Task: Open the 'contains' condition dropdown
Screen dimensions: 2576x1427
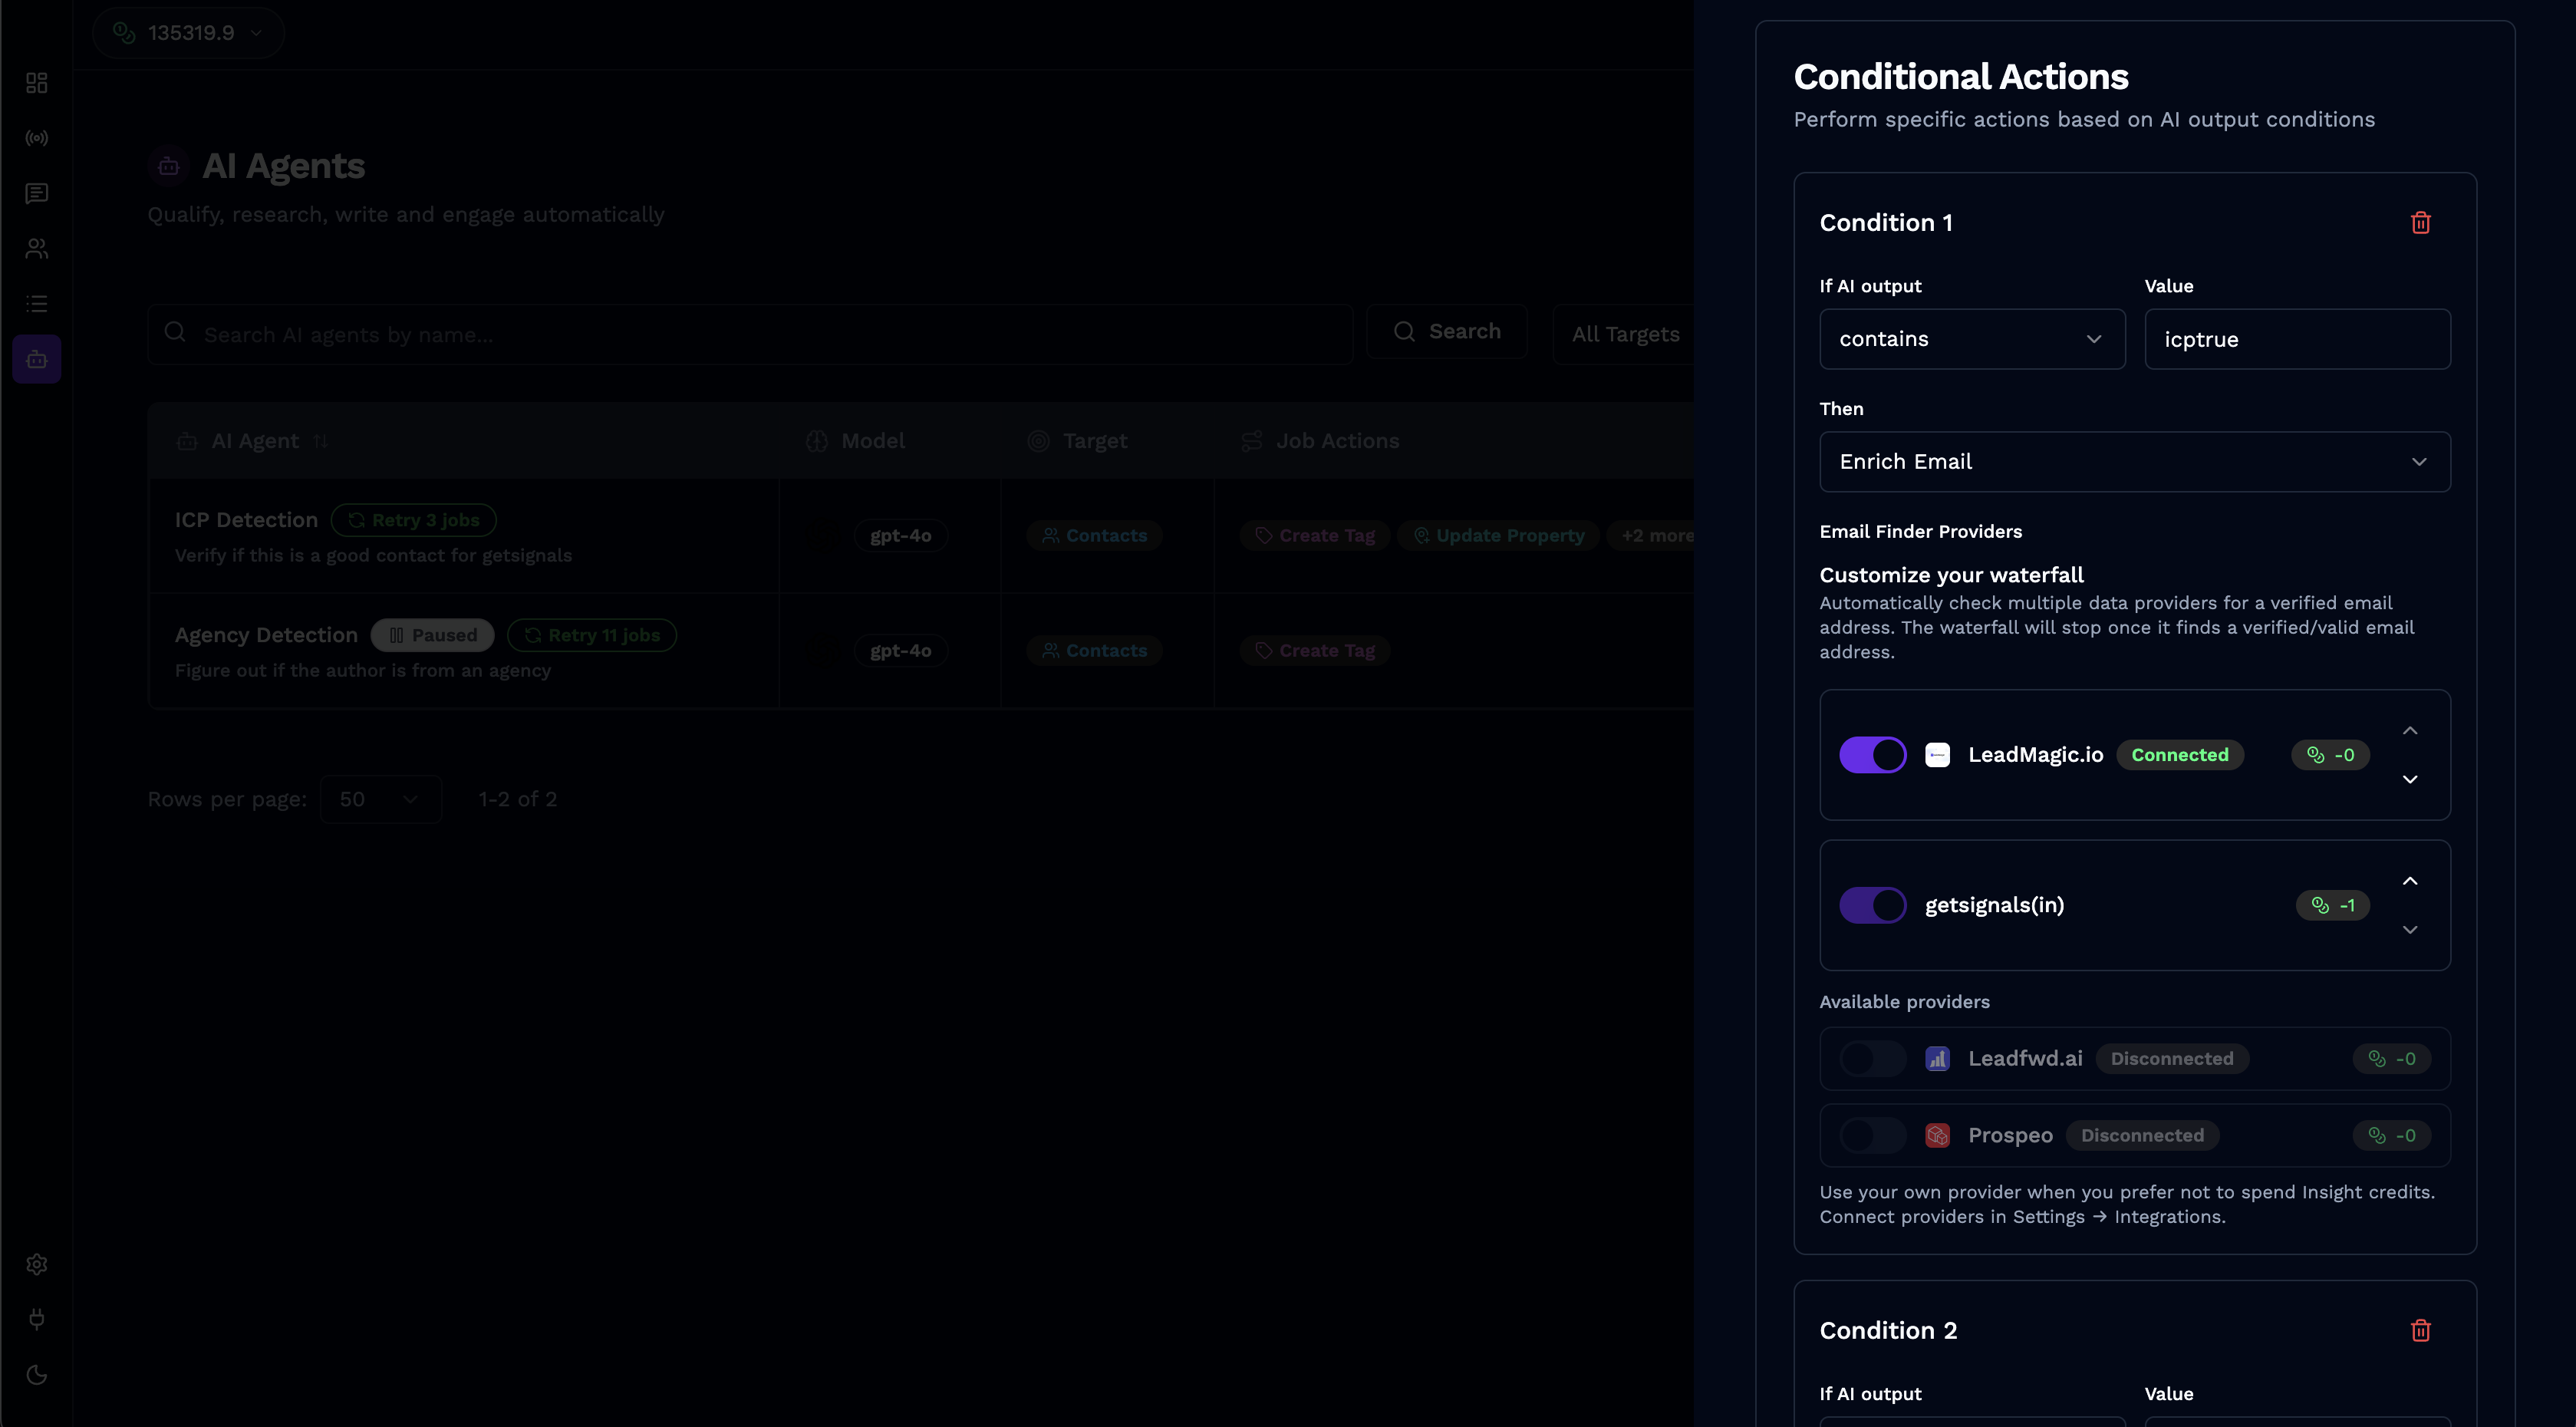Action: (x=1972, y=339)
